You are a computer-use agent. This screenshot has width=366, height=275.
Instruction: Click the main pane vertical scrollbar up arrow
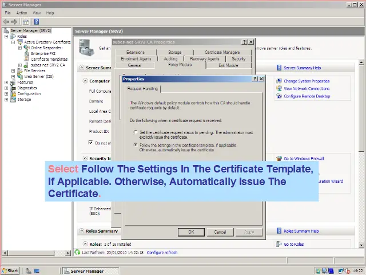(x=361, y=62)
